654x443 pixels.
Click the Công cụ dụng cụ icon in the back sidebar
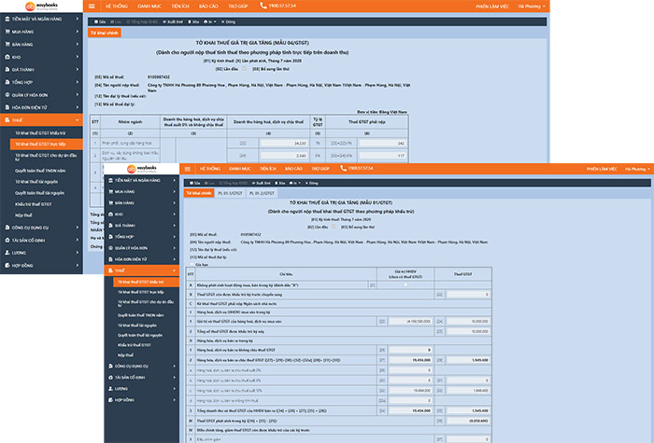7,228
